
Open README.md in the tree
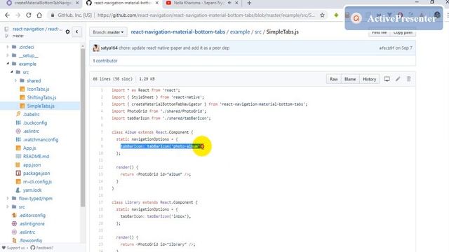(36, 156)
